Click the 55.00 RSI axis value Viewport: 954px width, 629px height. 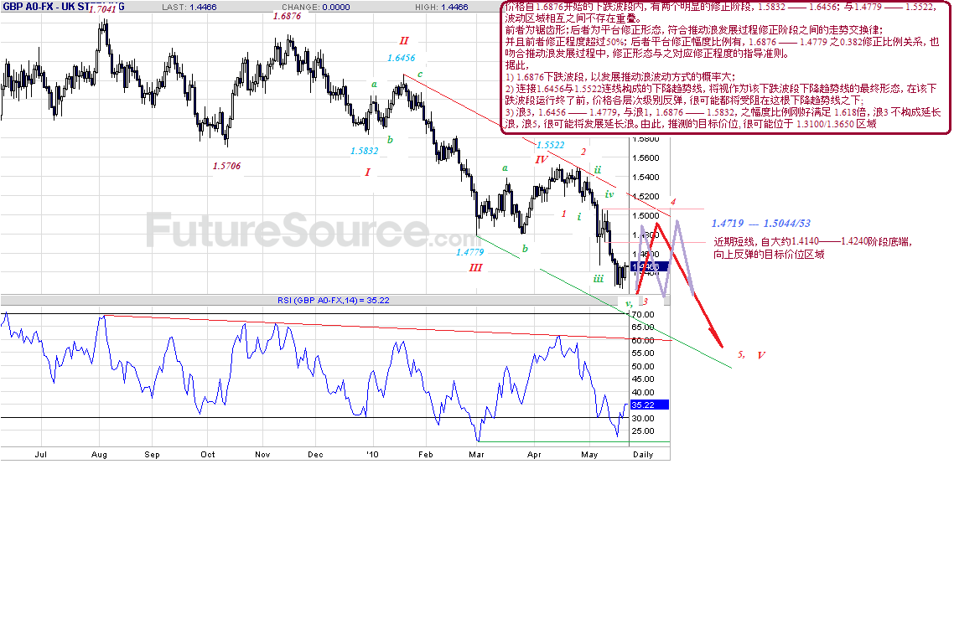[643, 353]
